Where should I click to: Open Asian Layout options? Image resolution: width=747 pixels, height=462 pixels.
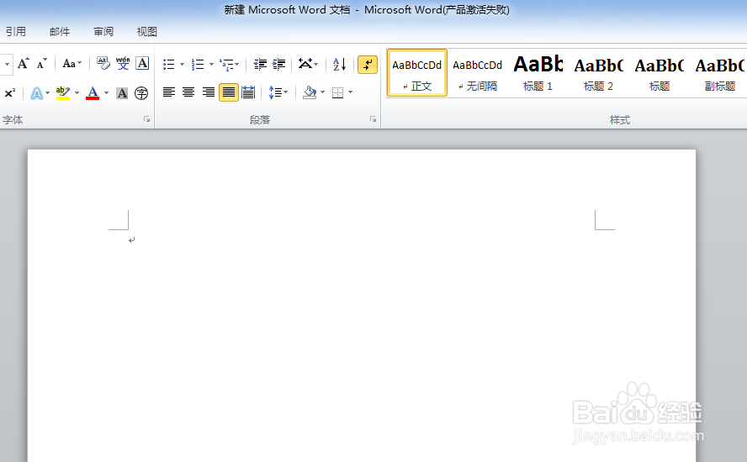coord(308,64)
